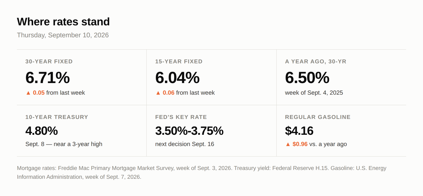The image size is (423, 196).
Task: Select the 3.50%-3.75% Fed rate figure
Action: pyautogui.click(x=189, y=131)
